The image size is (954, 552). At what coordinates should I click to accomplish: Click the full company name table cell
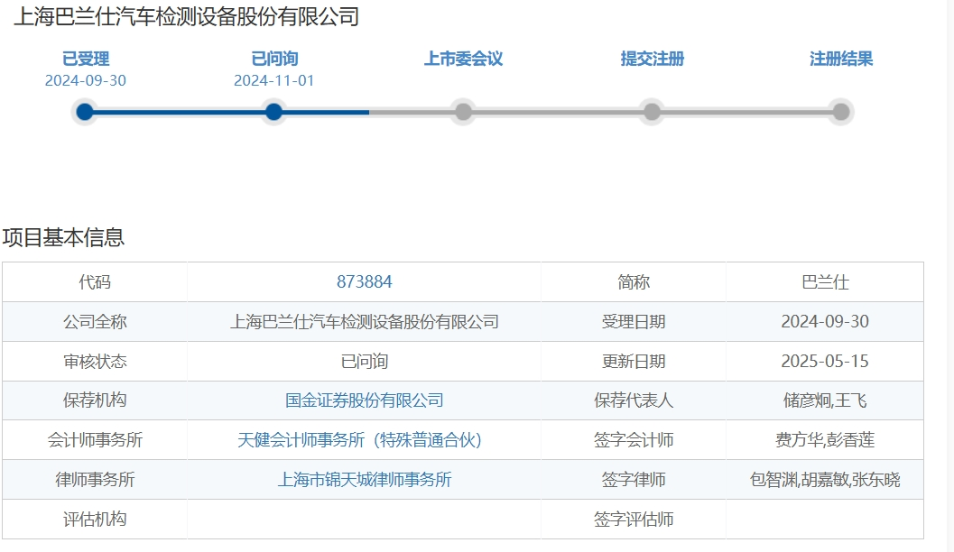(365, 322)
